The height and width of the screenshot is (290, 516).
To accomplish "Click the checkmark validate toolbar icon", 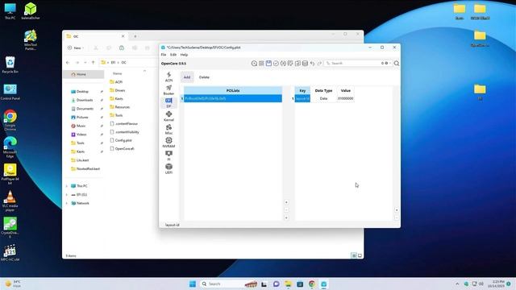I will [x=276, y=63].
